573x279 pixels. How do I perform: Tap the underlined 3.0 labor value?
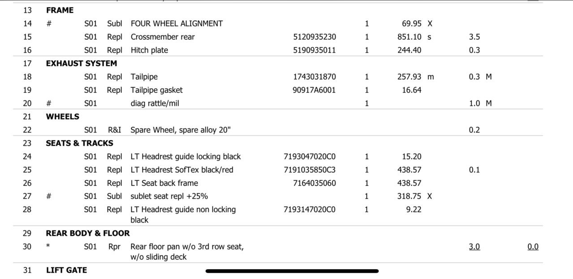tap(474, 246)
